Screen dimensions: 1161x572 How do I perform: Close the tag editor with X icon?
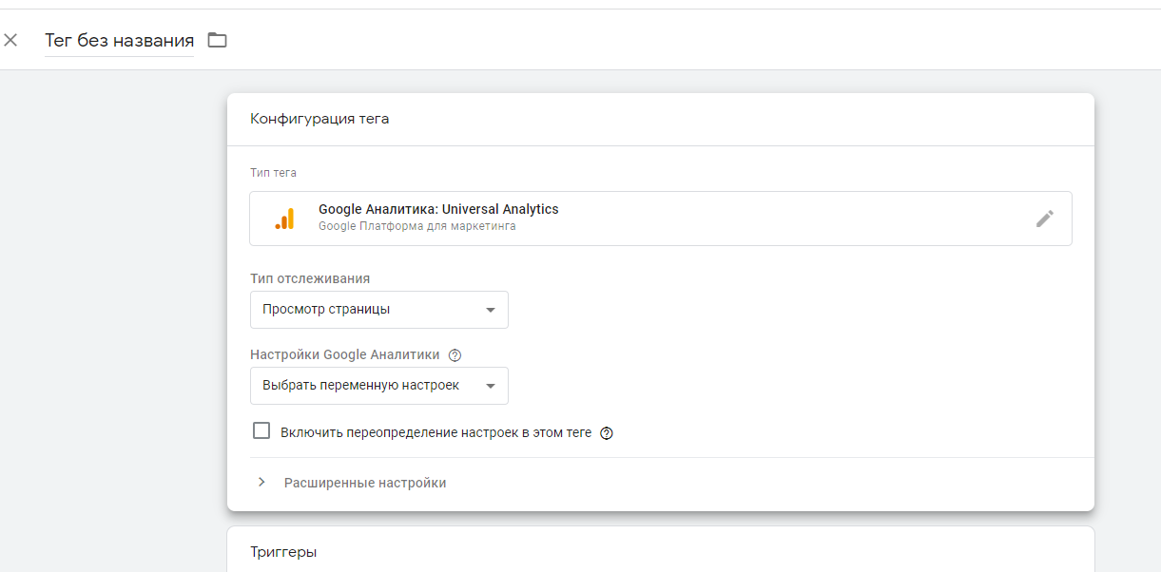(10, 40)
